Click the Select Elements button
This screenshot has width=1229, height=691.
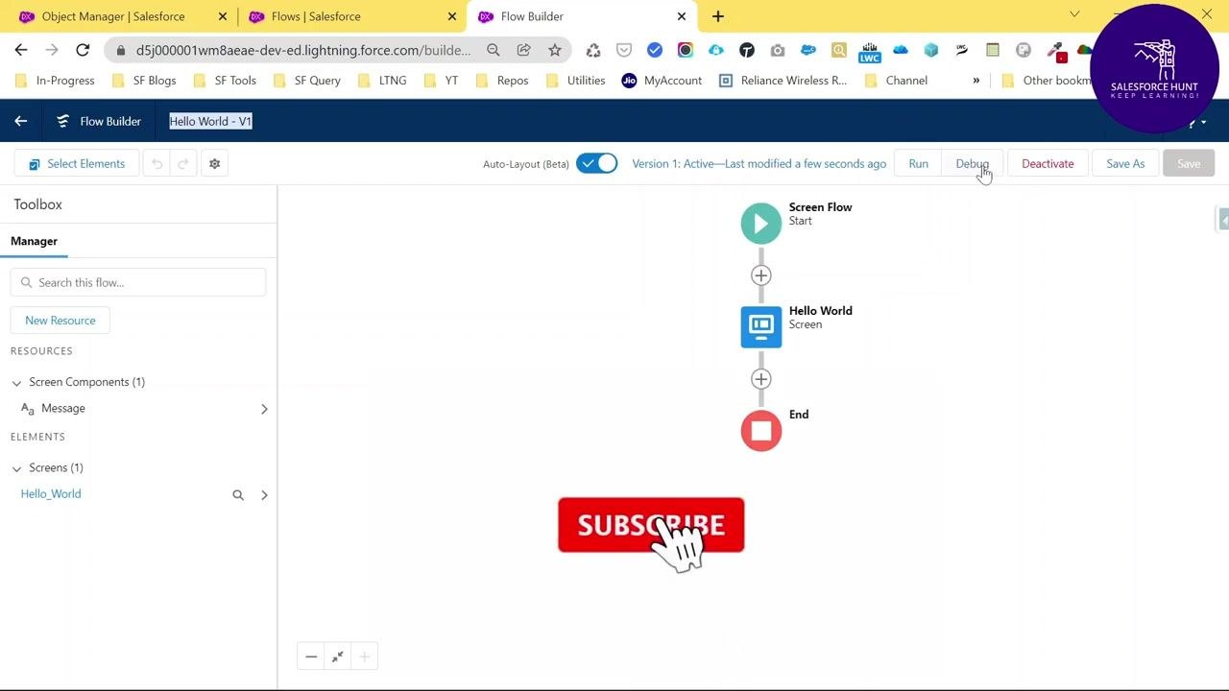point(77,164)
